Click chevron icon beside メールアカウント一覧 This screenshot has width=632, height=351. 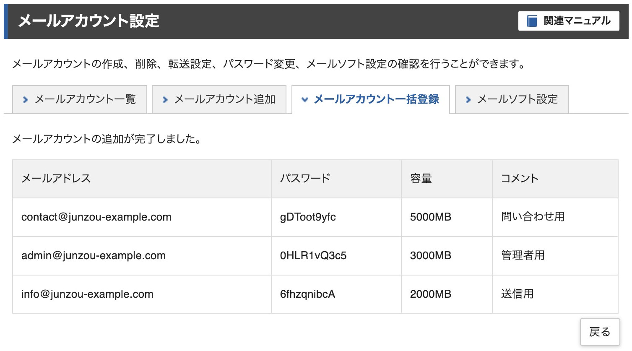coord(26,100)
